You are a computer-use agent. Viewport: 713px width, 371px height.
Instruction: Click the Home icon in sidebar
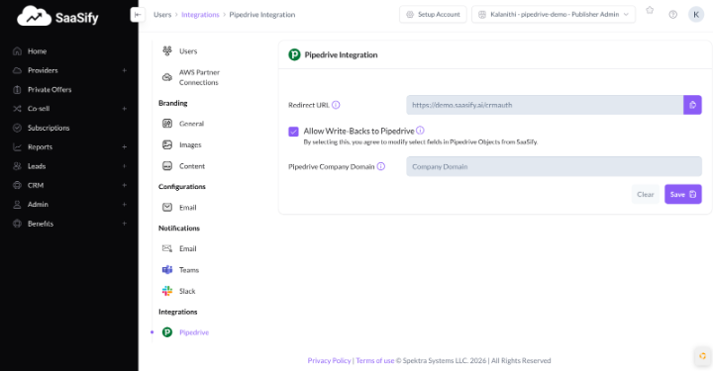click(x=17, y=51)
